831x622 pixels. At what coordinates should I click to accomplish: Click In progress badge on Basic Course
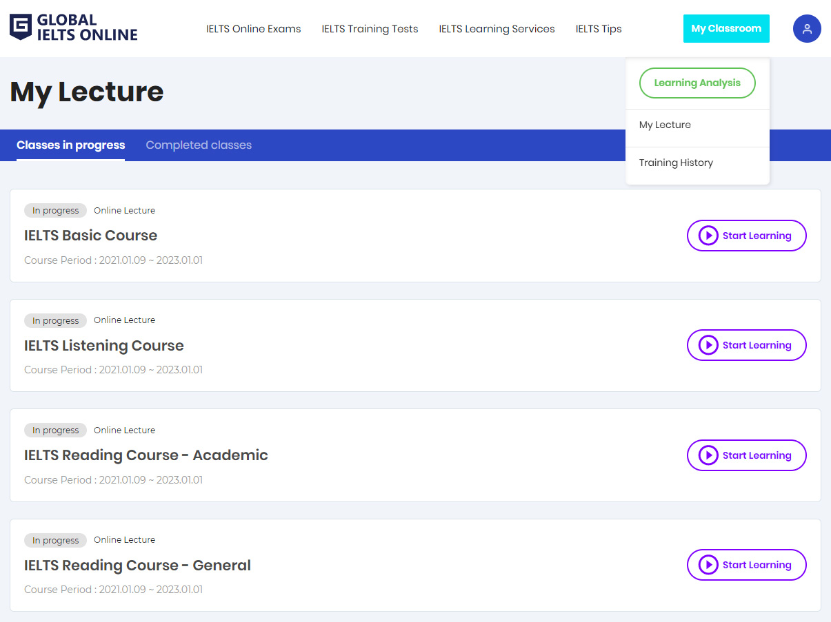[x=55, y=211]
